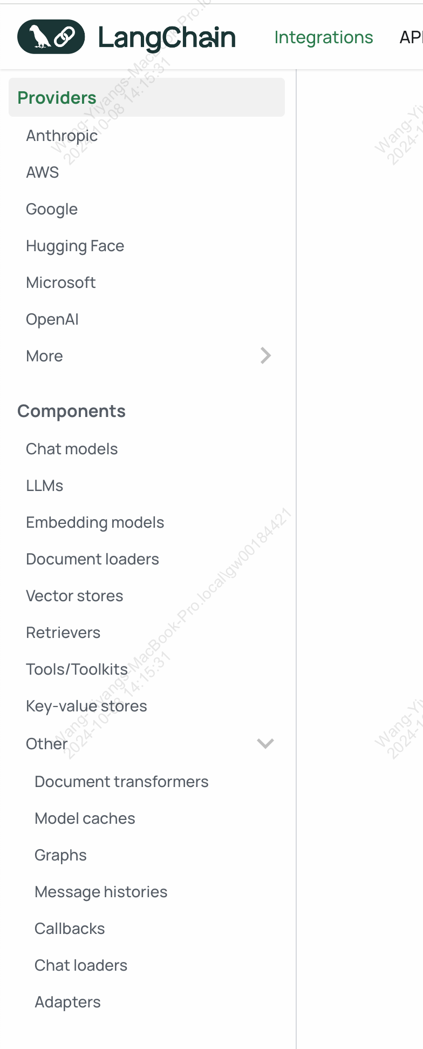Click the LangChain parrot logo icon
This screenshot has width=423, height=1049.
tap(51, 37)
